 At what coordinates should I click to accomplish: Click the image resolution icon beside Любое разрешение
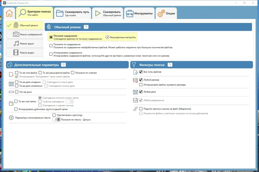click(135, 100)
